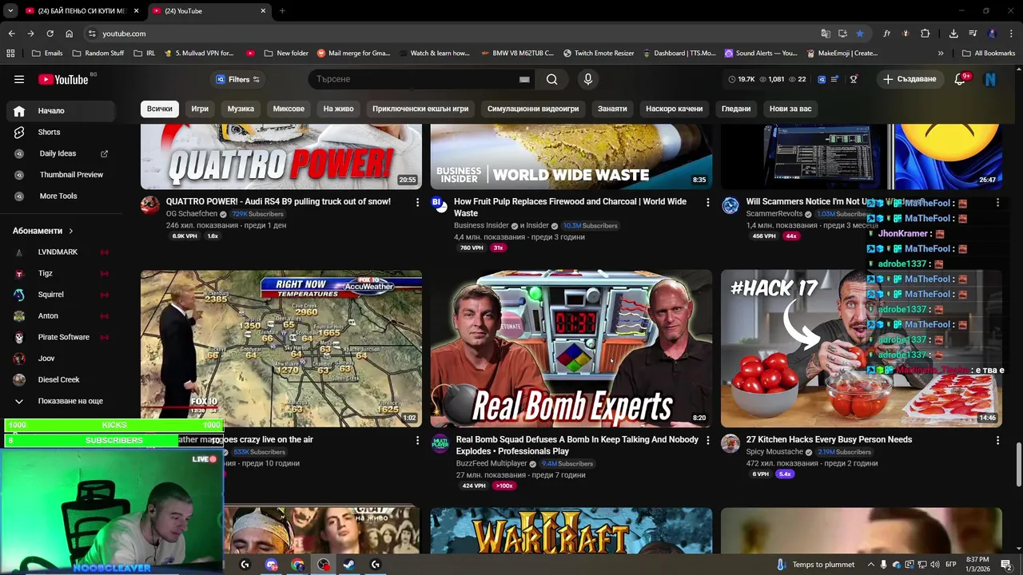Viewport: 1023px width, 575px height.
Task: Toggle the bookmark star in address bar
Action: click(859, 34)
